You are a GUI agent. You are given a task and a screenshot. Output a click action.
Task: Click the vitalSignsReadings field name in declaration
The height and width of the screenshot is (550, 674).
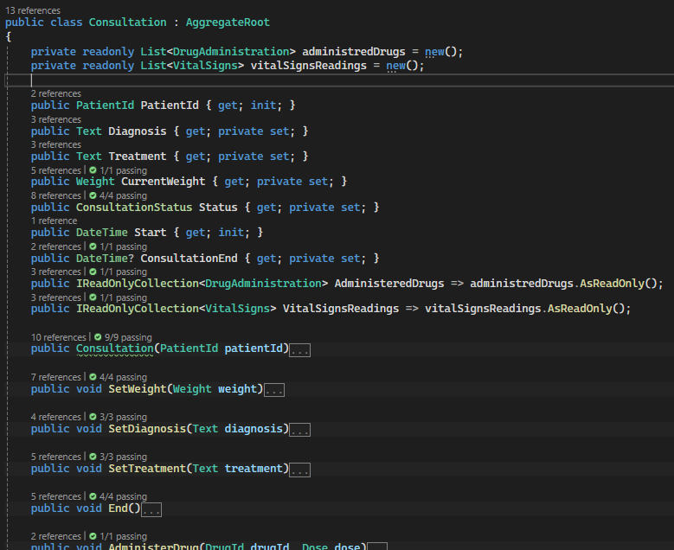(x=309, y=66)
